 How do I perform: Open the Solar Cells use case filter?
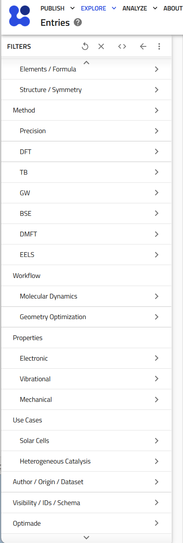(x=86, y=441)
